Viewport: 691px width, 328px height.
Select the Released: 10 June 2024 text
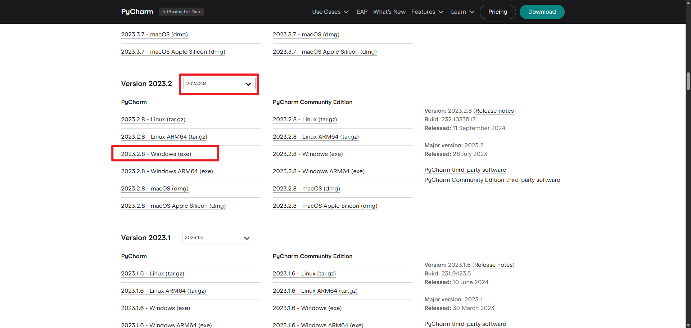point(456,282)
